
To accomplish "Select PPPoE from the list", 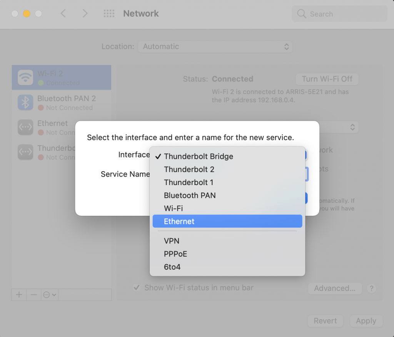I will tap(227, 254).
